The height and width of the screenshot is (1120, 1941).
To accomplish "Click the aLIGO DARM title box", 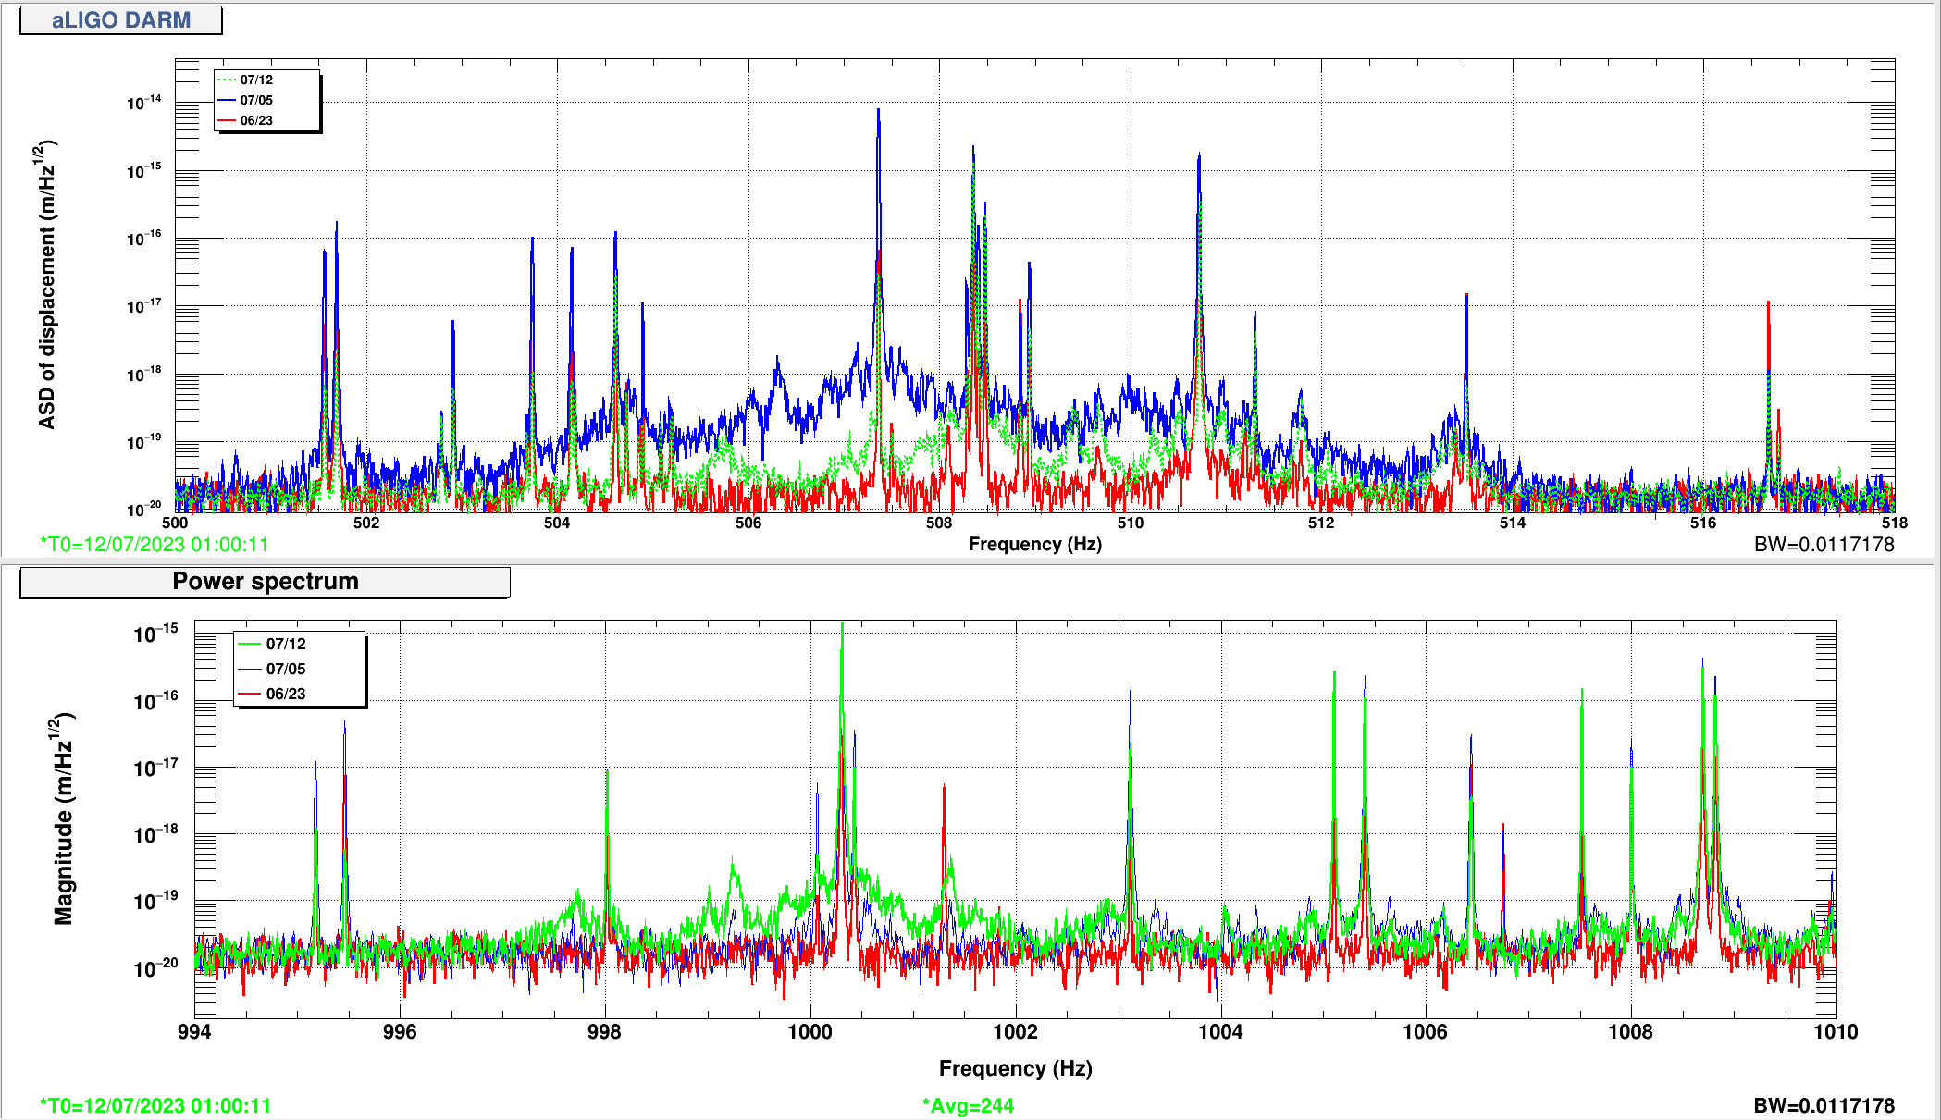I will [120, 20].
